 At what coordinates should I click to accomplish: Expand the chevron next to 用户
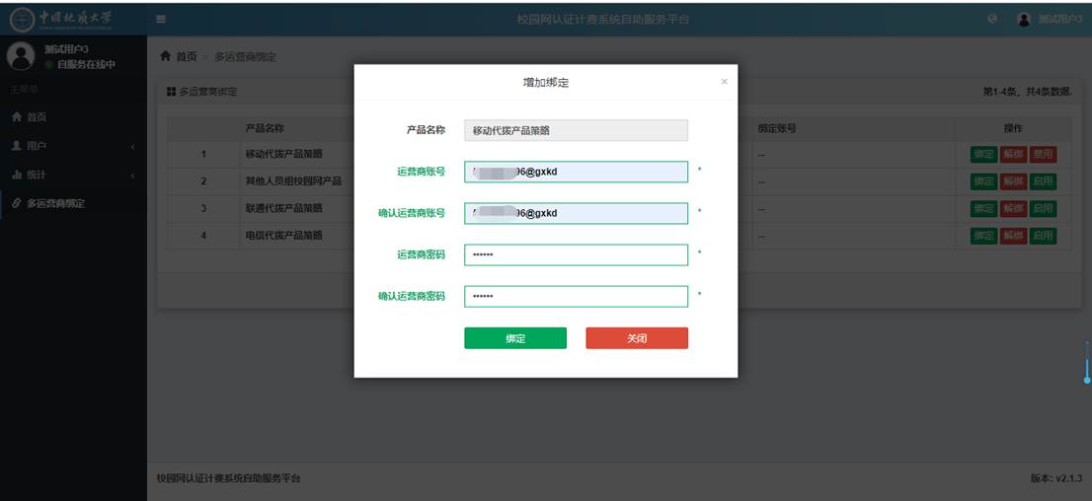tap(132, 147)
